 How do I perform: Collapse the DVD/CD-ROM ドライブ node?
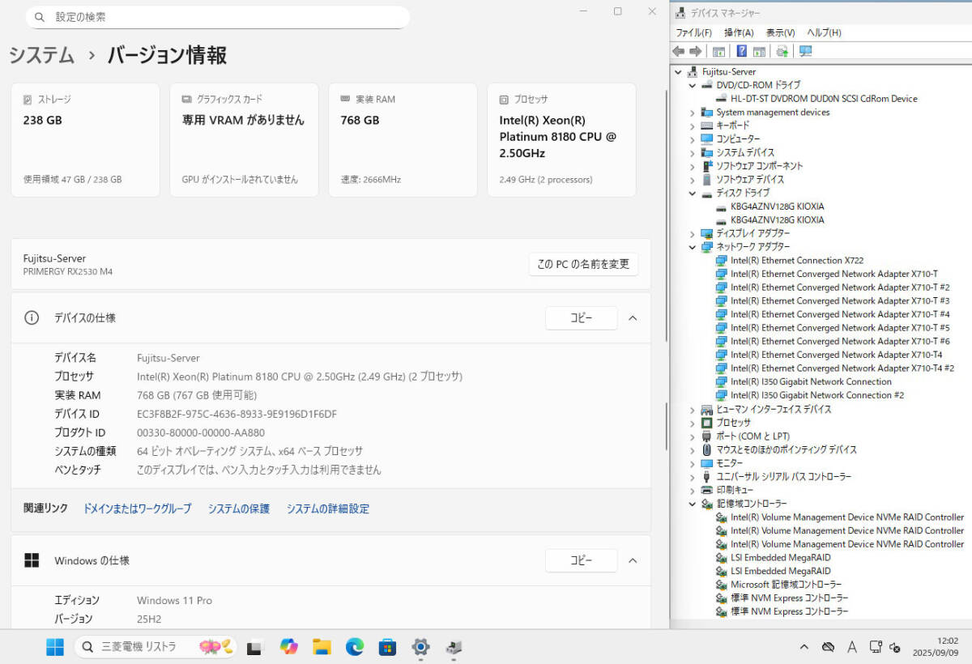693,85
